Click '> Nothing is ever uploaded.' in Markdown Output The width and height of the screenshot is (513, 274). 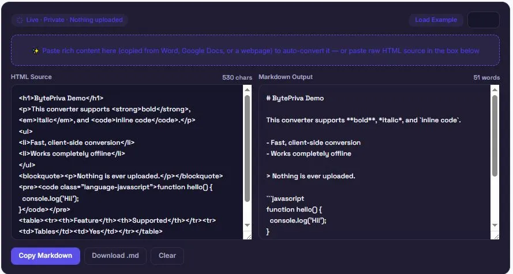click(x=311, y=176)
